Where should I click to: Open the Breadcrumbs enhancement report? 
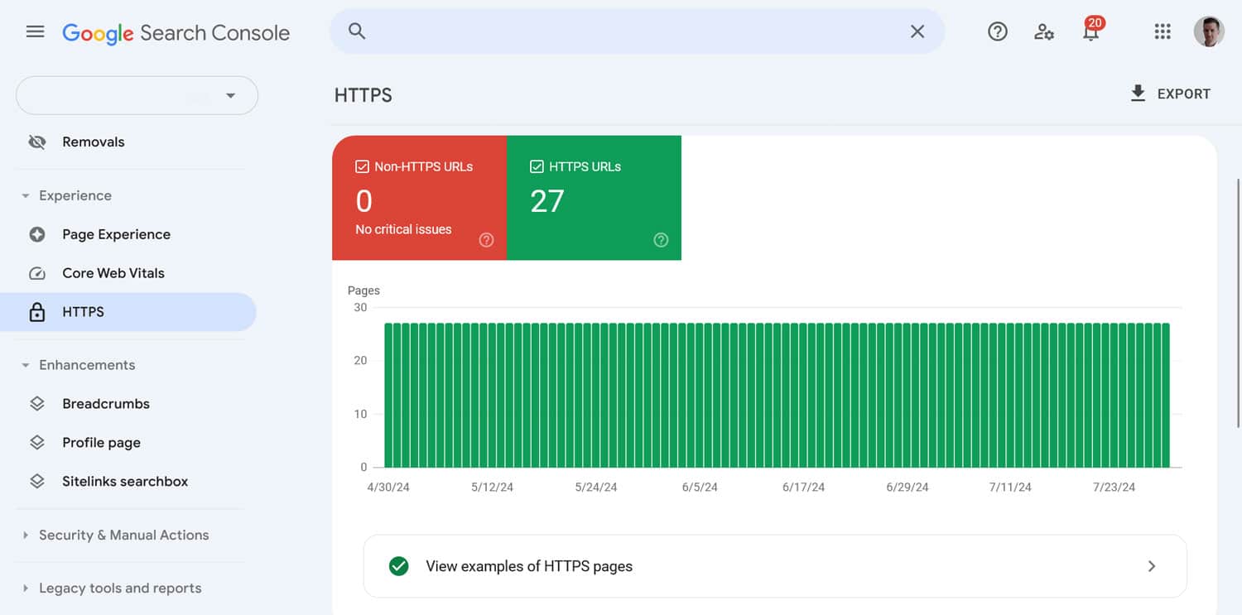[x=105, y=403]
